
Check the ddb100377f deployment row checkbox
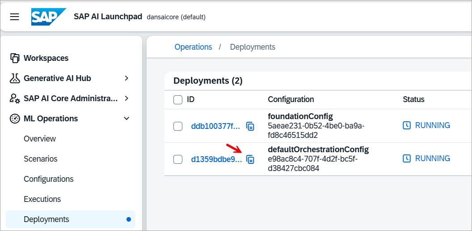point(178,126)
